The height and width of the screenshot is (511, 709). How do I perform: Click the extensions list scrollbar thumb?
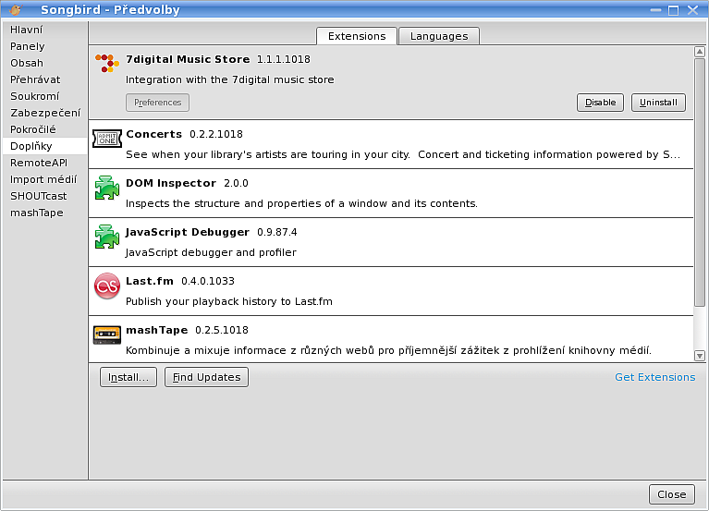(x=700, y=183)
